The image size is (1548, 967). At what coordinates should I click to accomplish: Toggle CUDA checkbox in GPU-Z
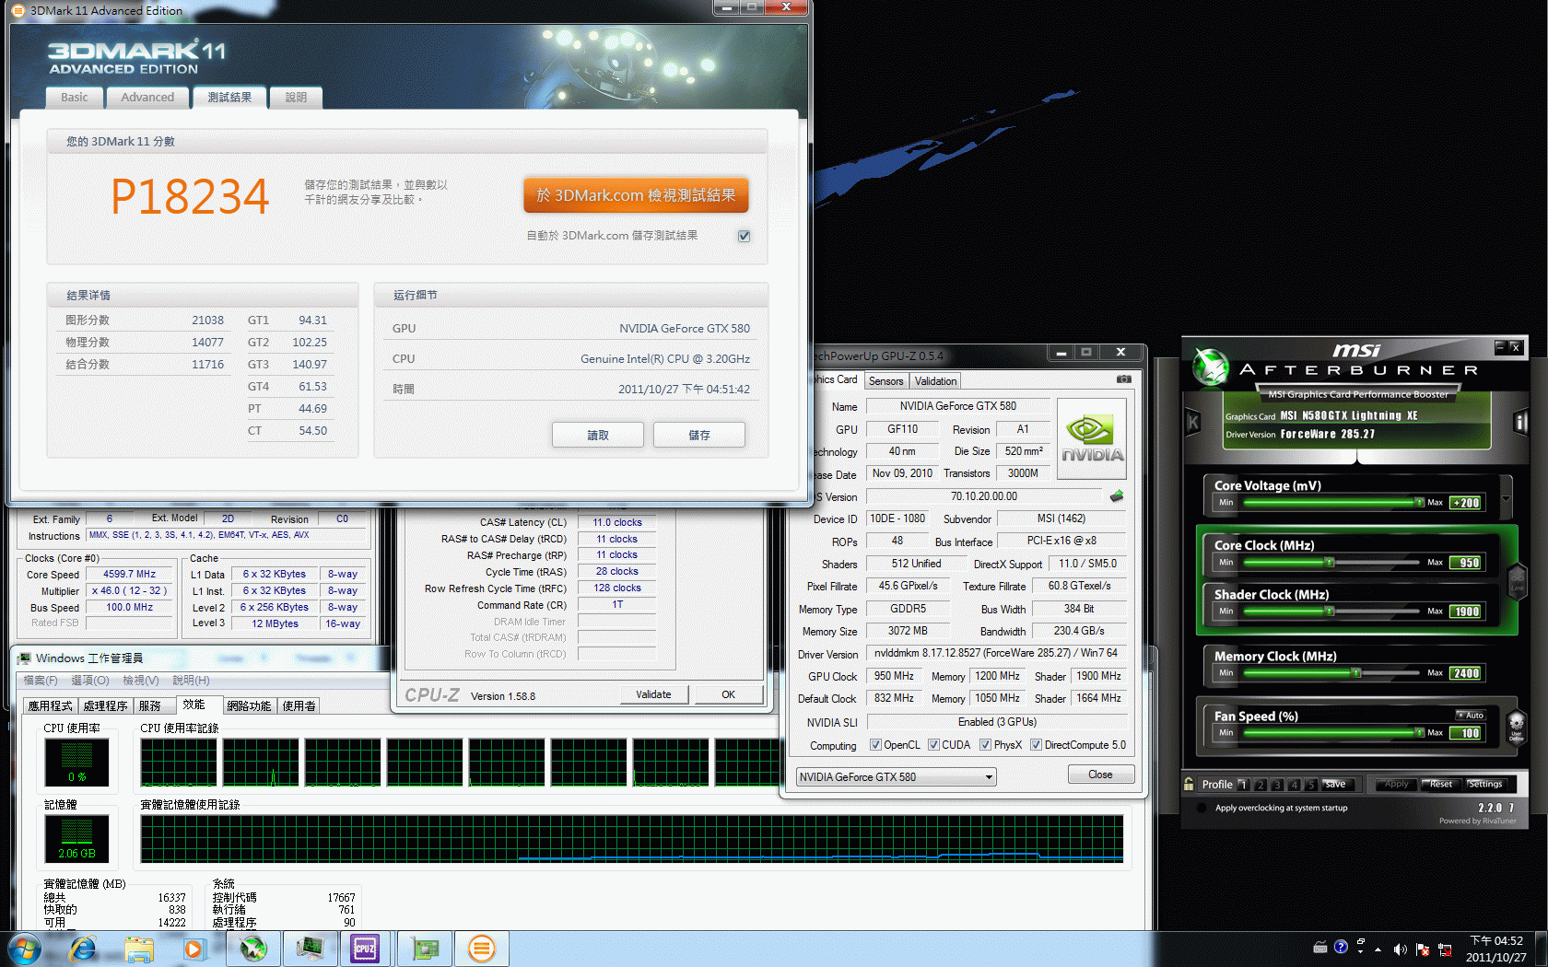pyautogui.click(x=933, y=745)
